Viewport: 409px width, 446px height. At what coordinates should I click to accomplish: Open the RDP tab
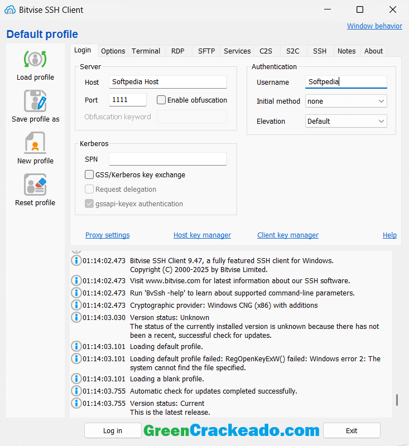[x=178, y=51]
